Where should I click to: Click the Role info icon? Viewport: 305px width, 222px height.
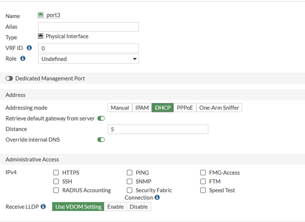click(x=23, y=59)
